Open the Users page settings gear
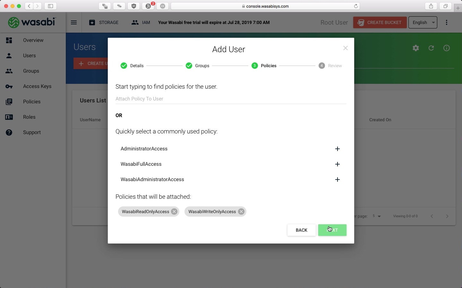 [416, 48]
